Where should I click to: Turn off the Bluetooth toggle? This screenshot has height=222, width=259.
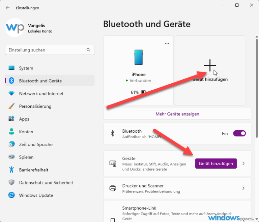(x=239, y=133)
